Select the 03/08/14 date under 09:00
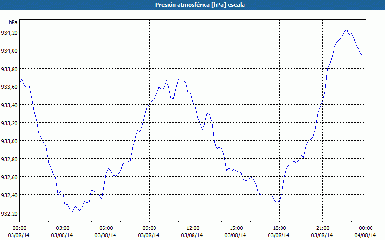Screen dimensions: 385x240 149,235
